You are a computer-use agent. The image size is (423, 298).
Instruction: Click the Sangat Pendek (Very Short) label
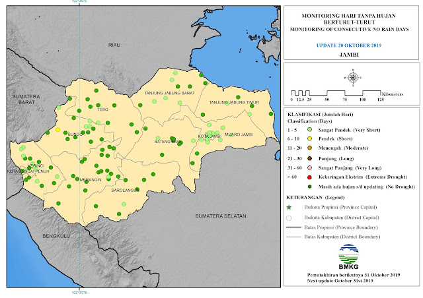coord(350,130)
